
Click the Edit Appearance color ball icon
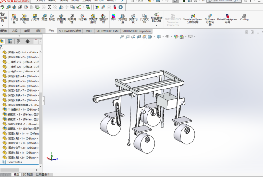coord(176,36)
